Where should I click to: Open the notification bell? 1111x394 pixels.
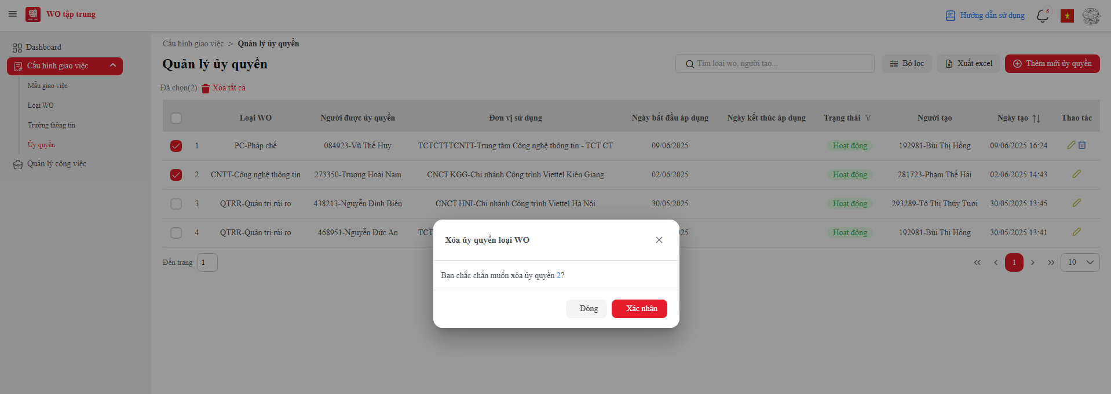point(1043,16)
